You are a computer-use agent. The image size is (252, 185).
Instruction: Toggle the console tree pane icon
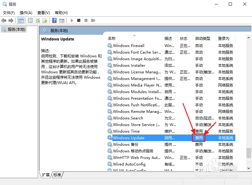coord(21,21)
